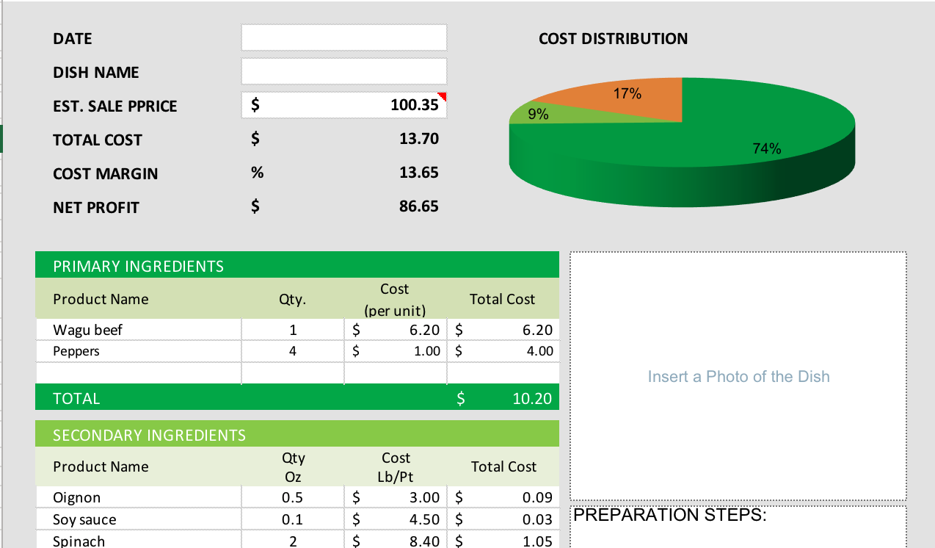The height and width of the screenshot is (548, 935).
Task: Click the Peppers quantity cell showing 4
Action: 292,350
